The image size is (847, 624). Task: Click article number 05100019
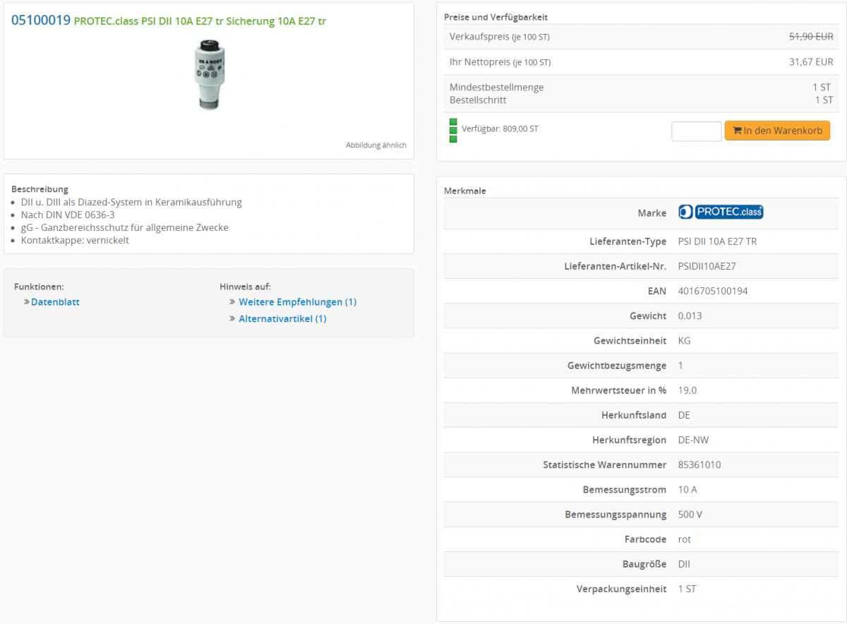click(41, 20)
